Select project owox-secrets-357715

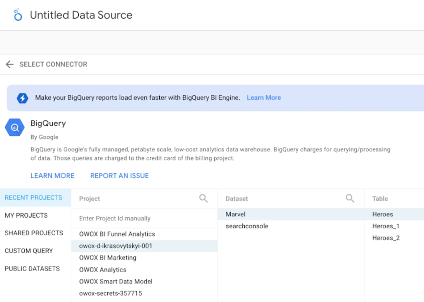point(144,293)
